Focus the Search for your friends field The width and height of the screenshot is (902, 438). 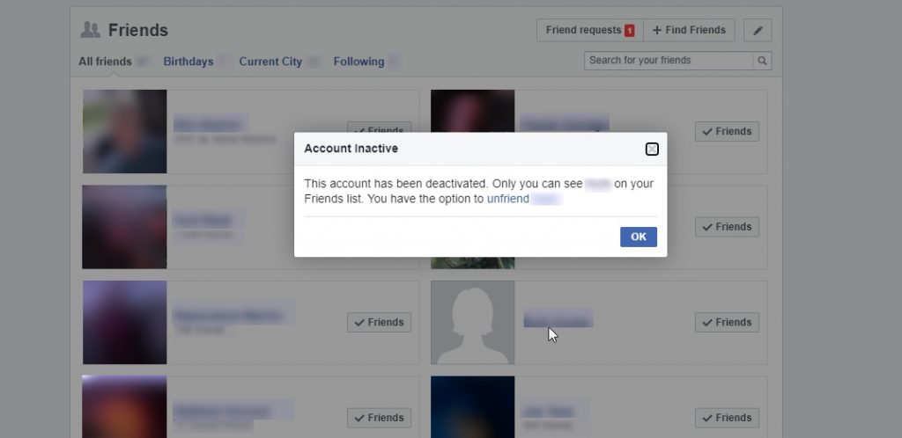[x=669, y=61]
